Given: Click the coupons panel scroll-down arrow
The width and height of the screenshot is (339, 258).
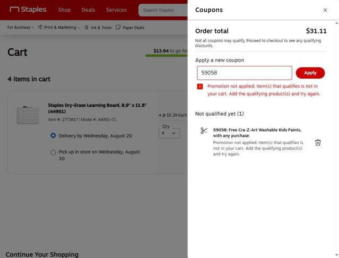Looking at the screenshot, I should pos(337,255).
